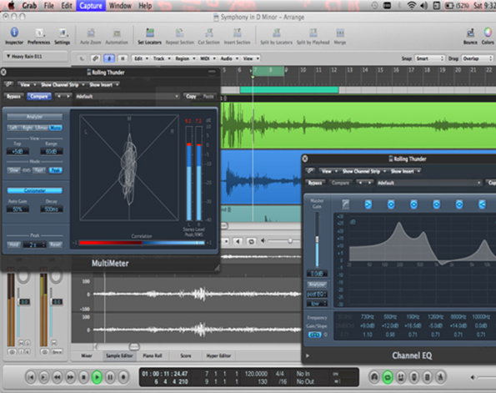This screenshot has width=496, height=393.
Task: Click the green Play transport button
Action: click(x=97, y=377)
